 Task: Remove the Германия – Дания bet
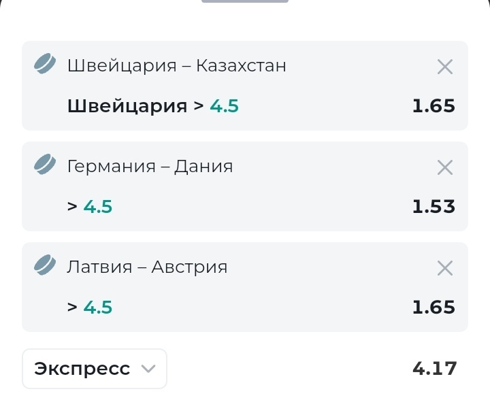[444, 168]
